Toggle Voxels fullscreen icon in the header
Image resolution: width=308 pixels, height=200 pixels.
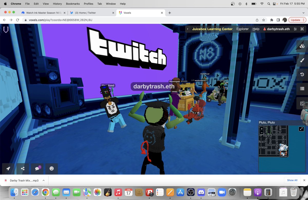pyautogui.click(x=302, y=29)
